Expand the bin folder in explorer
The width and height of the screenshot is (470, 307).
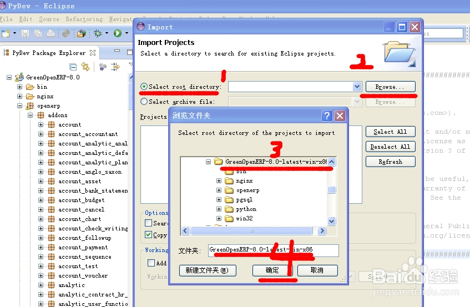[x=19, y=87]
